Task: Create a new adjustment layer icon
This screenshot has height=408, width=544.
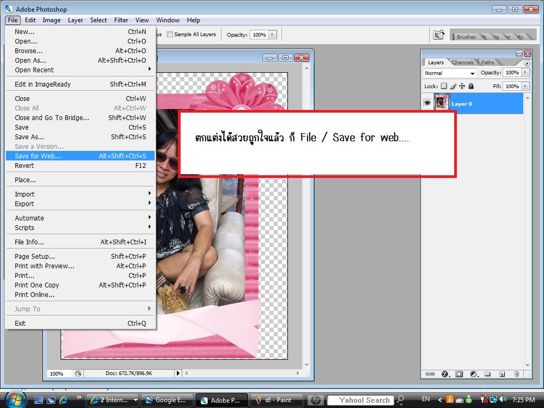Action: [473, 374]
